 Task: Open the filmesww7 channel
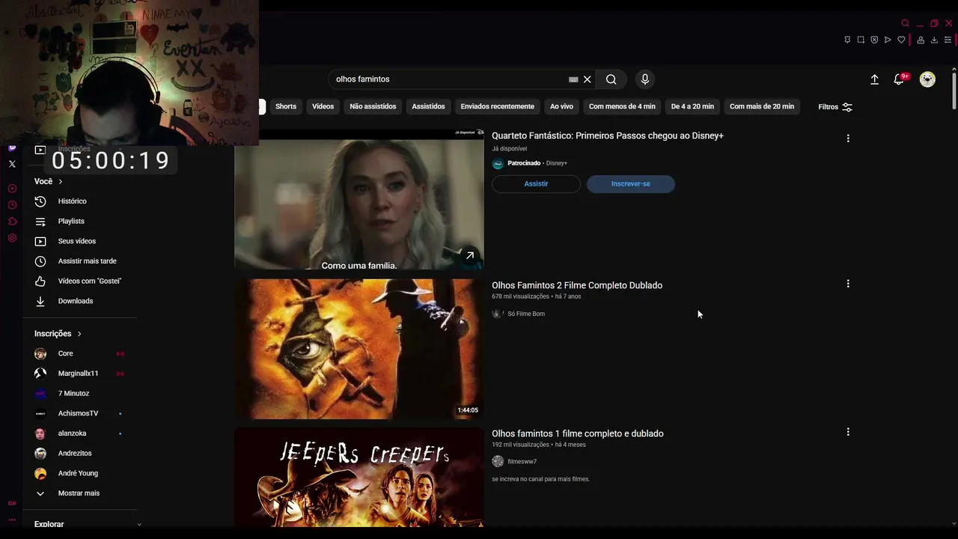click(x=522, y=462)
